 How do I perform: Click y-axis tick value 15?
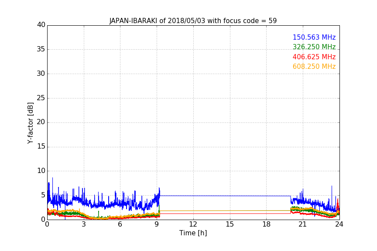tap(41, 146)
